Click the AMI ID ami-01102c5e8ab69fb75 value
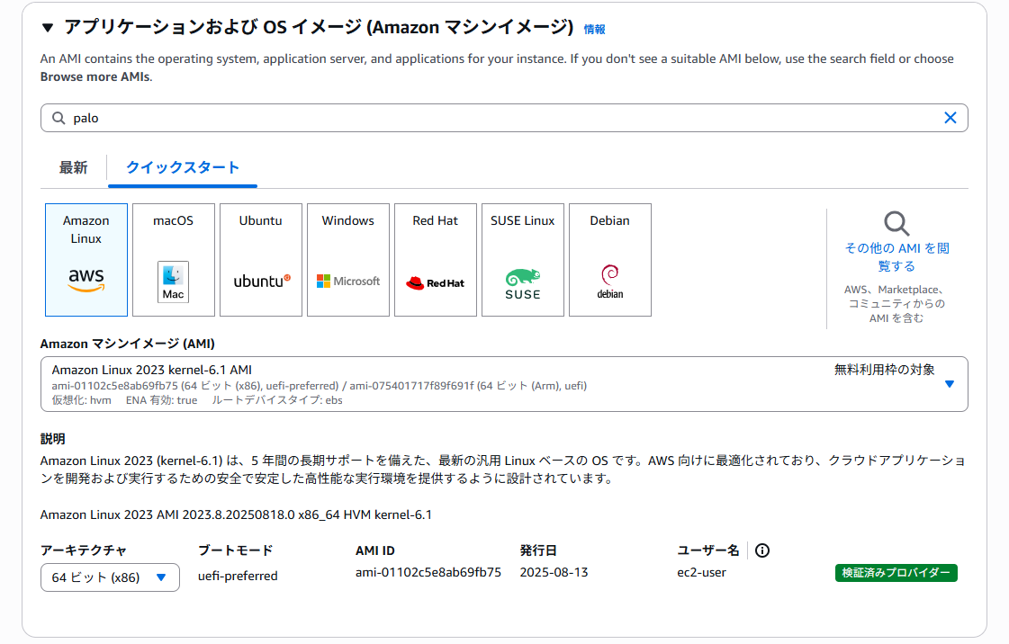The height and width of the screenshot is (644, 1009). [x=428, y=572]
